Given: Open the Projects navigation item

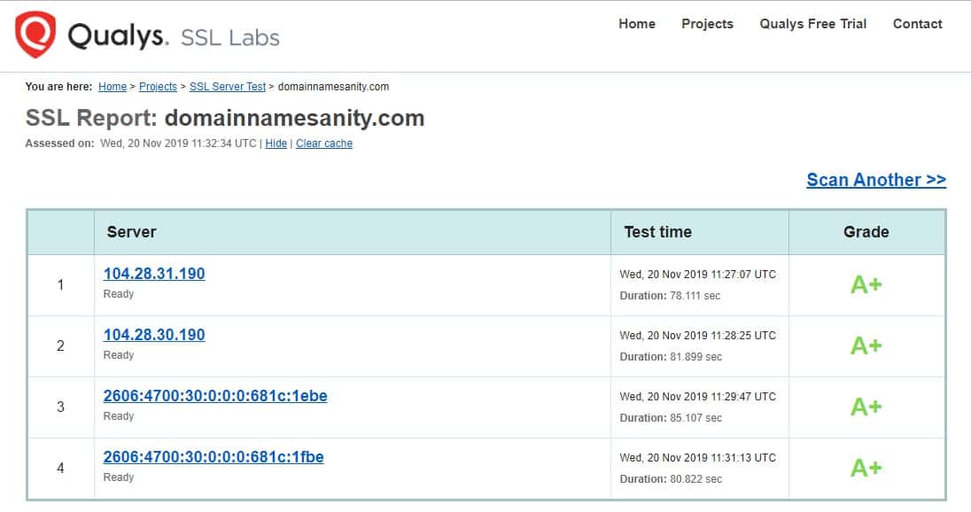Looking at the screenshot, I should coord(707,24).
